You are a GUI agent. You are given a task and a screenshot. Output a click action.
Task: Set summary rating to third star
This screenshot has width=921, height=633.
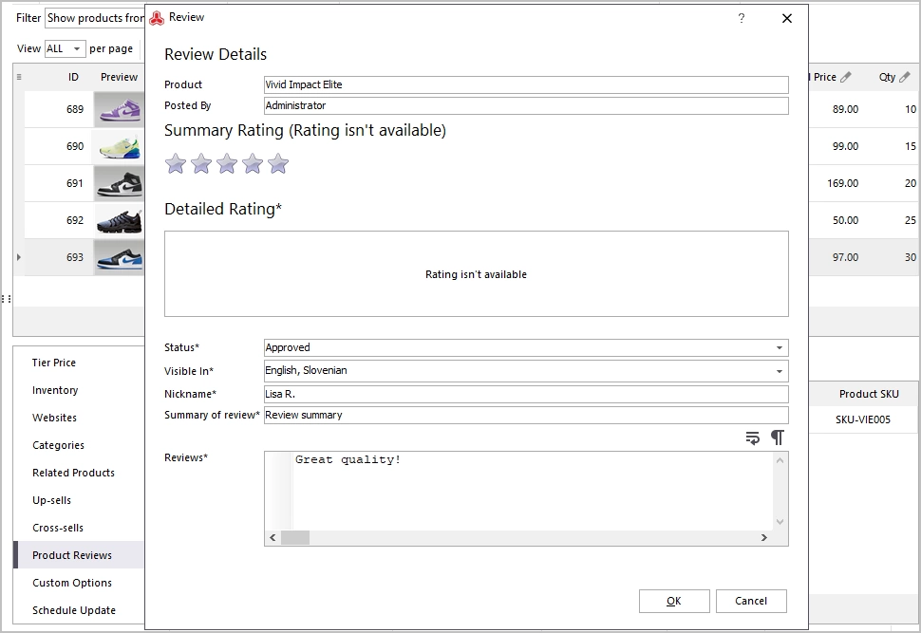227,164
